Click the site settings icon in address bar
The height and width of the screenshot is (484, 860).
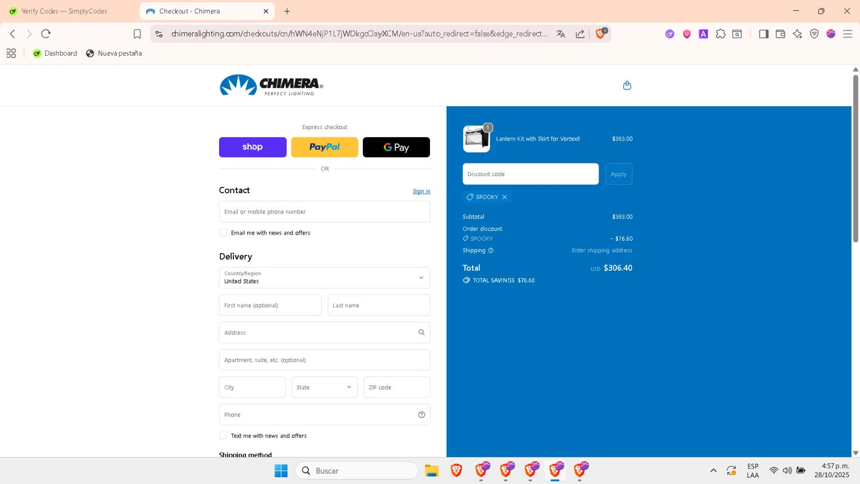coord(159,34)
